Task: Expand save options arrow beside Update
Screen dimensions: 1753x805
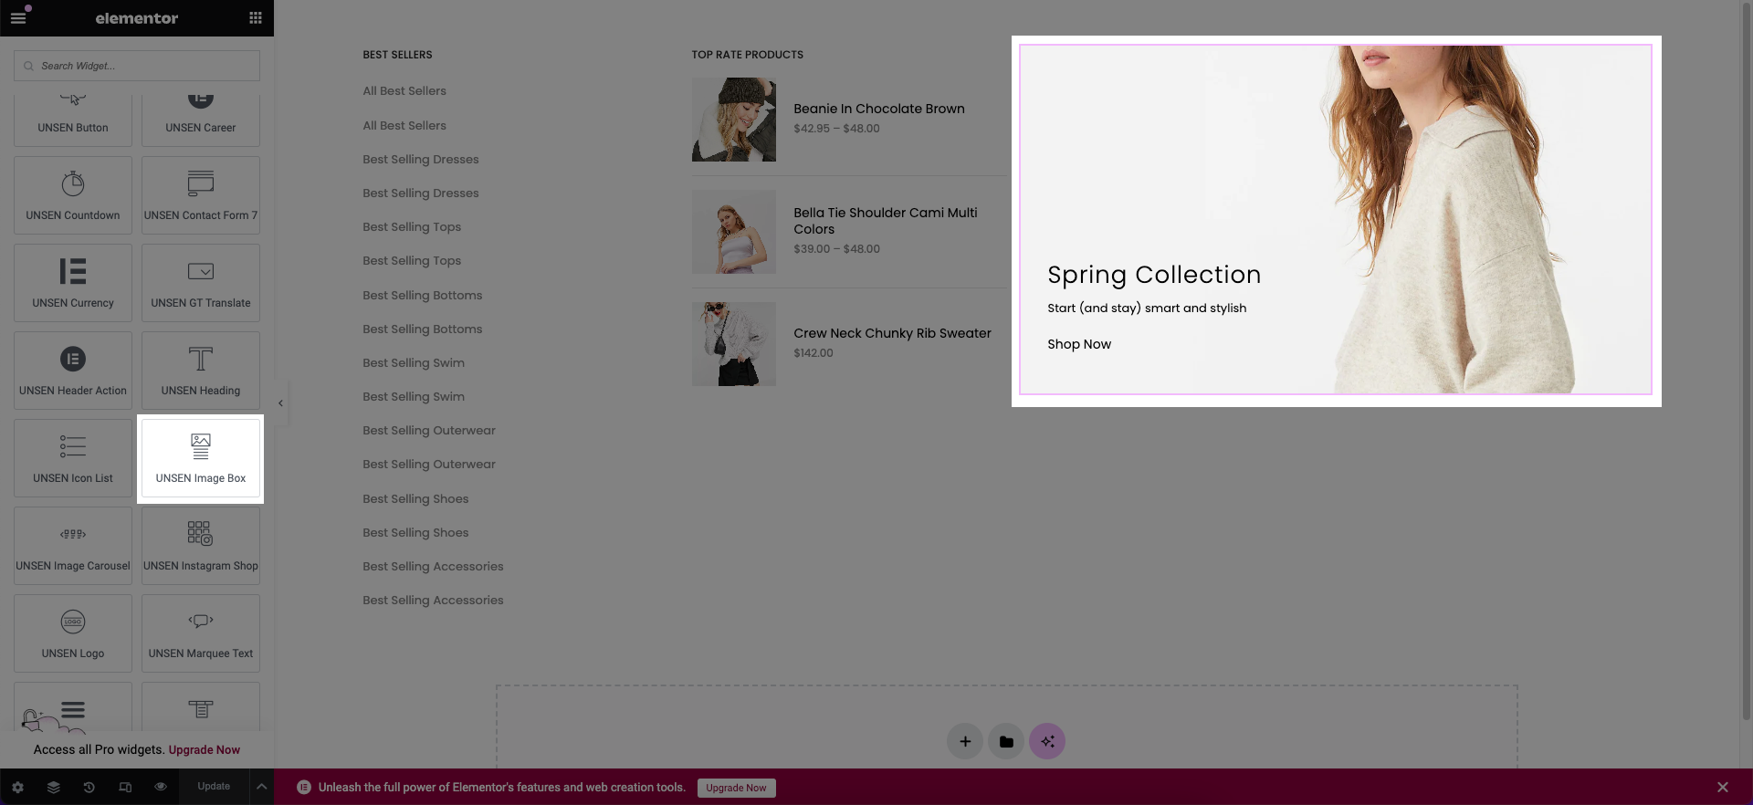Action: tap(261, 786)
